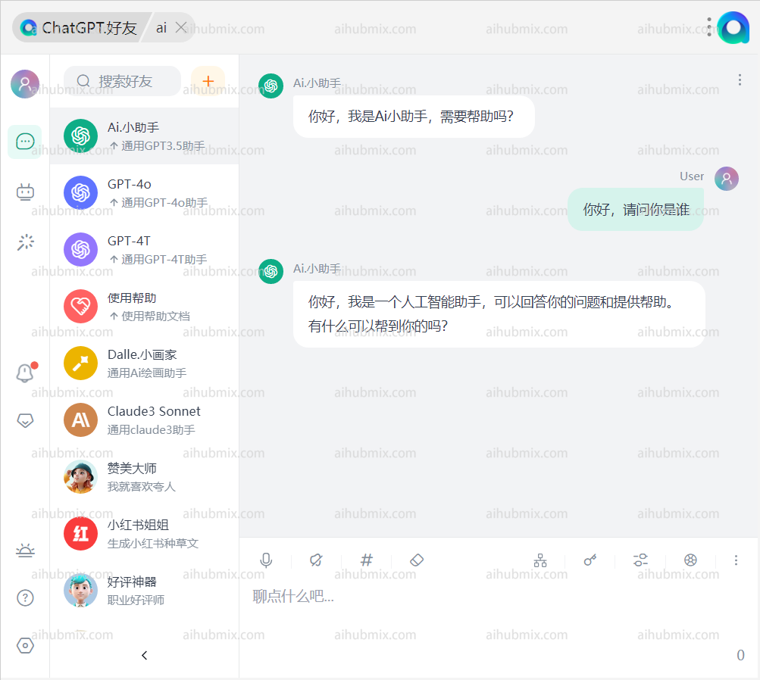Click the Dalle.小画家 yellow avatar icon
The height and width of the screenshot is (680, 760).
[80, 363]
